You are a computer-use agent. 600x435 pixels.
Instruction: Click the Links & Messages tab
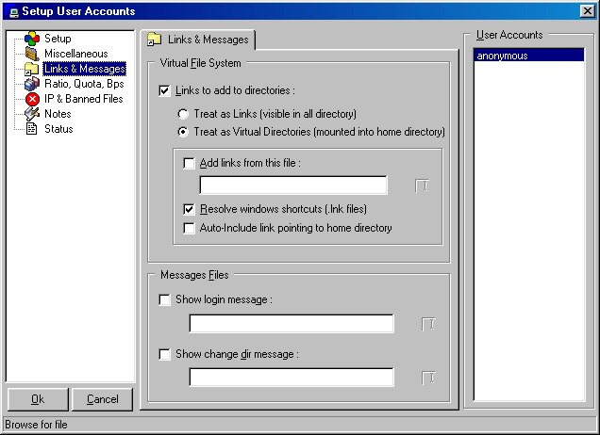pos(199,40)
